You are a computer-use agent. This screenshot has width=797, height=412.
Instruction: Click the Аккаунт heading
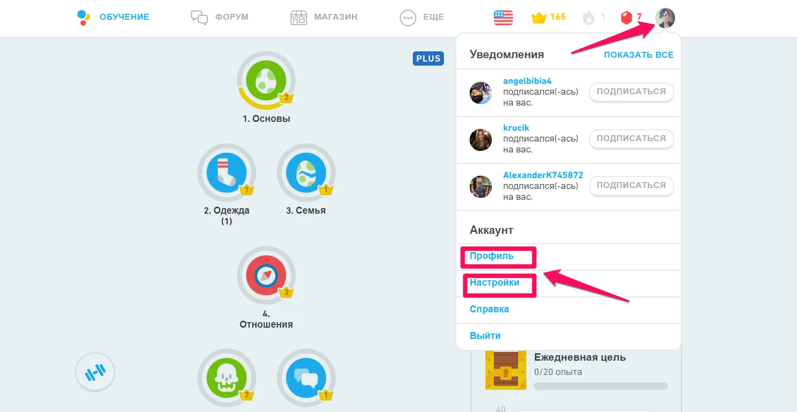click(x=491, y=230)
